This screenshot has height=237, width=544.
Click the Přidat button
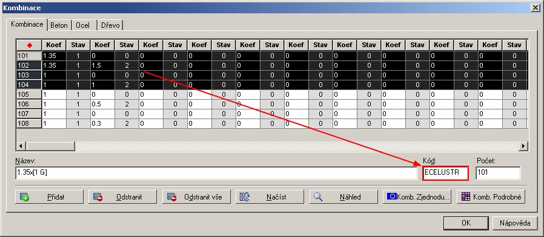49,197
